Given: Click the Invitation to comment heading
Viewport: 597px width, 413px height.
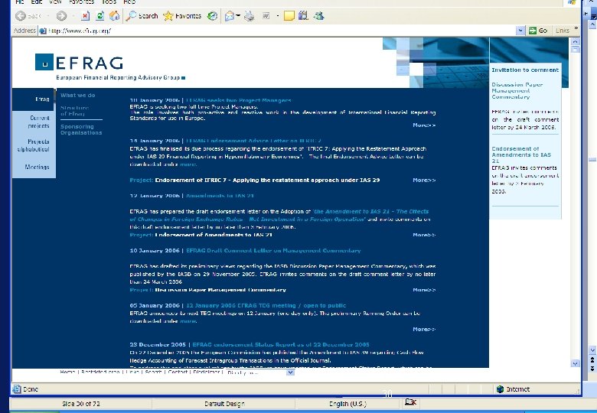Looking at the screenshot, I should coord(525,70).
